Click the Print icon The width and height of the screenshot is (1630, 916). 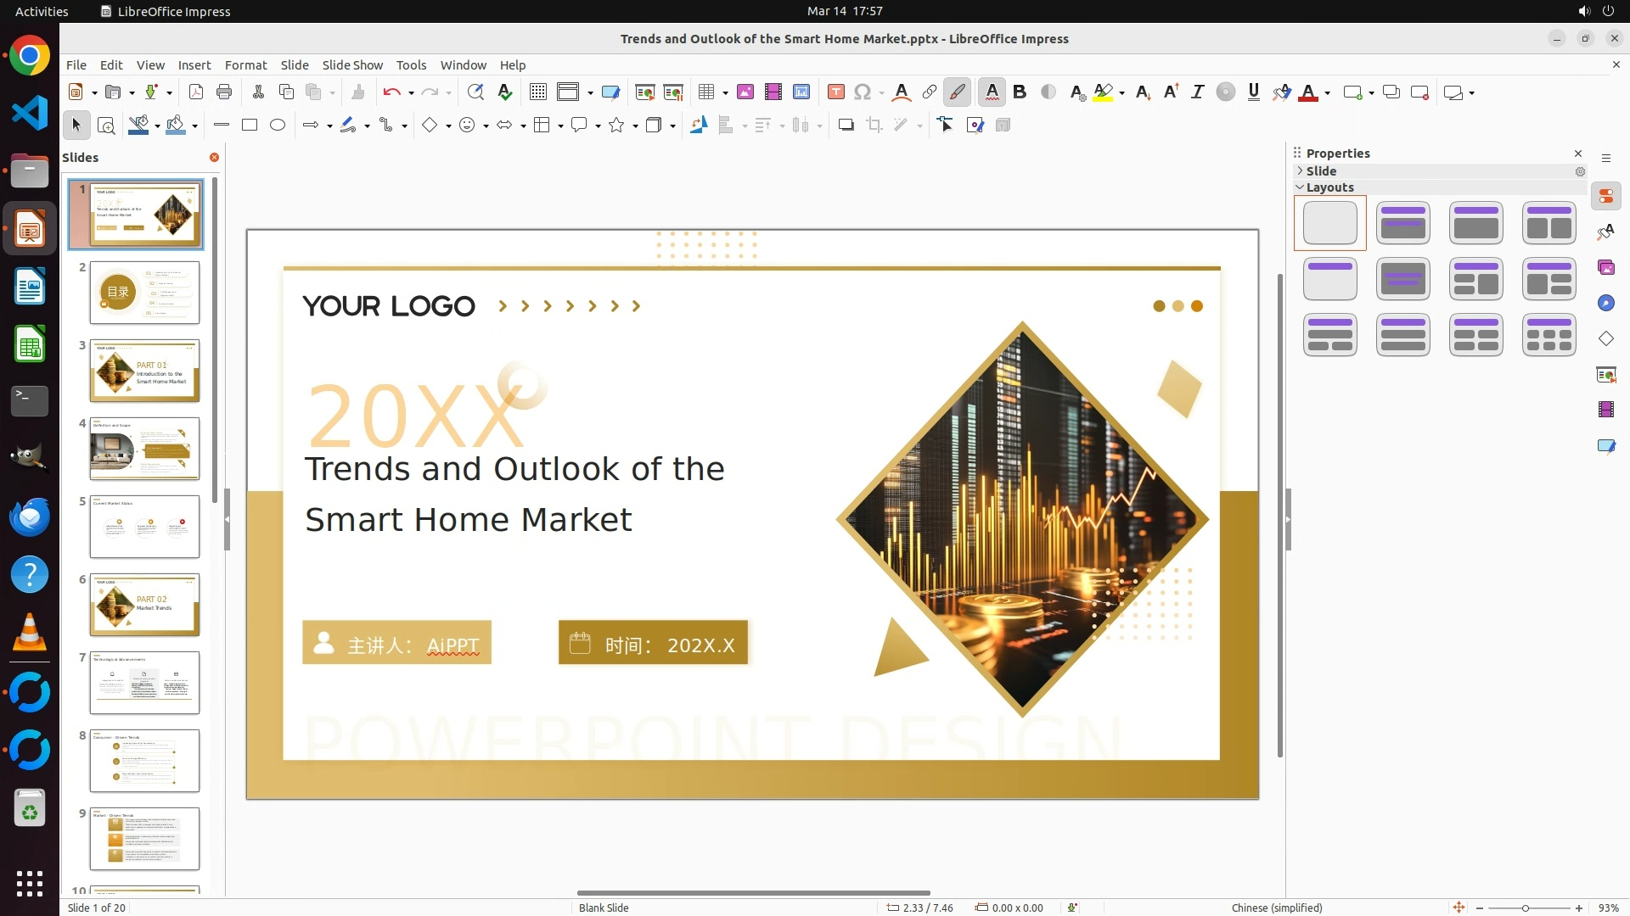(x=224, y=92)
